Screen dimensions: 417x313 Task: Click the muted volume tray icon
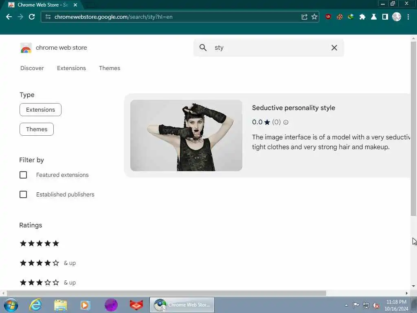376,305
